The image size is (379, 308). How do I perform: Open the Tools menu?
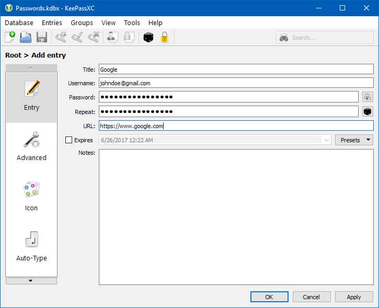pyautogui.click(x=132, y=22)
